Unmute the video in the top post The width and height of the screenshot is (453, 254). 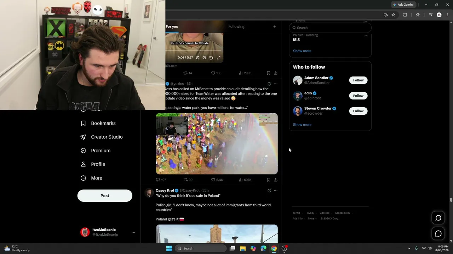tap(198, 58)
